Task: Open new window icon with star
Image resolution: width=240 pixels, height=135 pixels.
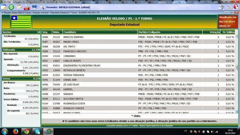Action: pyautogui.click(x=3, y=7)
